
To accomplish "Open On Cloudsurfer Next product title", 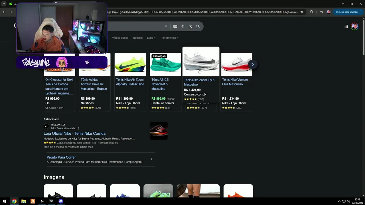I will click(x=59, y=87).
